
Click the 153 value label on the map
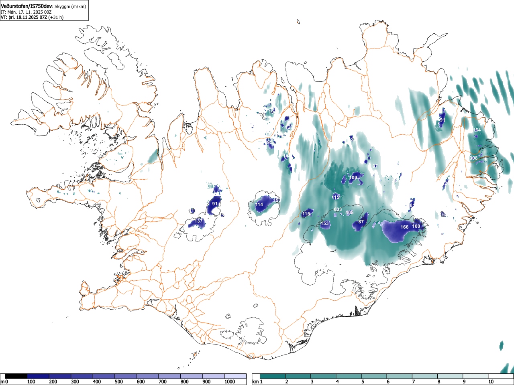324,223
